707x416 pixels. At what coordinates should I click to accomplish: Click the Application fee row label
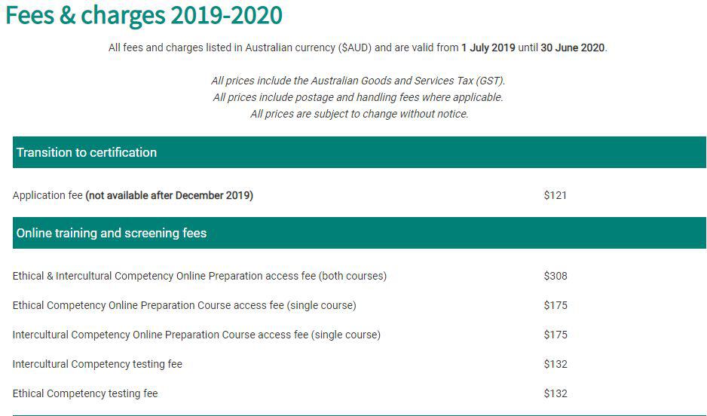(x=133, y=196)
